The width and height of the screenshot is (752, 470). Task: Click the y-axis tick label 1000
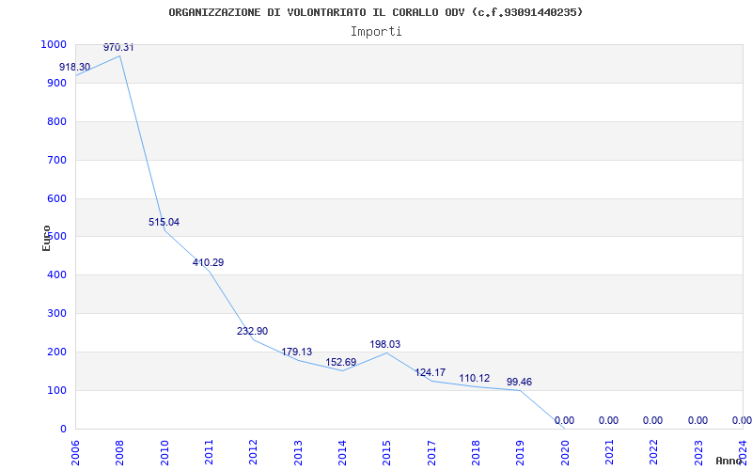(x=54, y=44)
